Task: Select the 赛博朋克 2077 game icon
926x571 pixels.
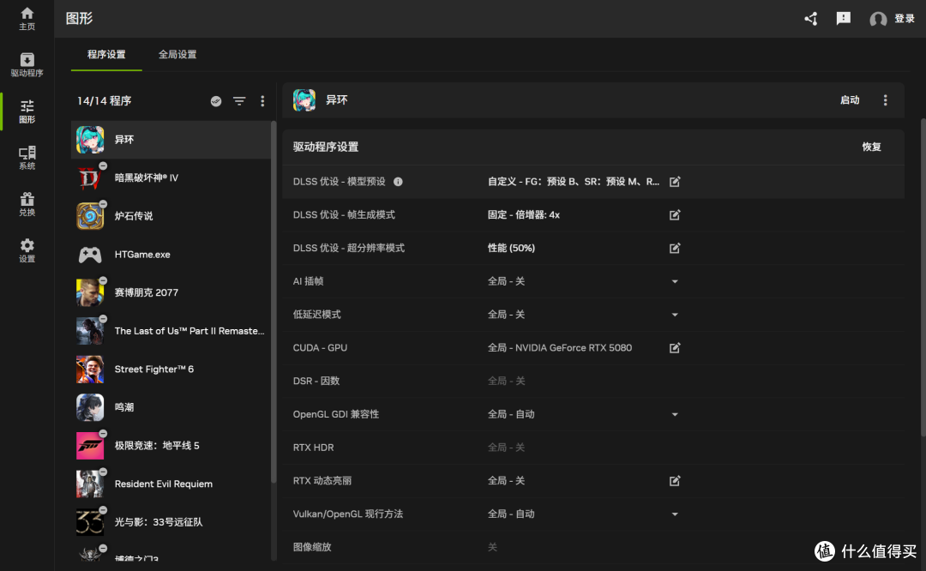Action: coord(90,292)
